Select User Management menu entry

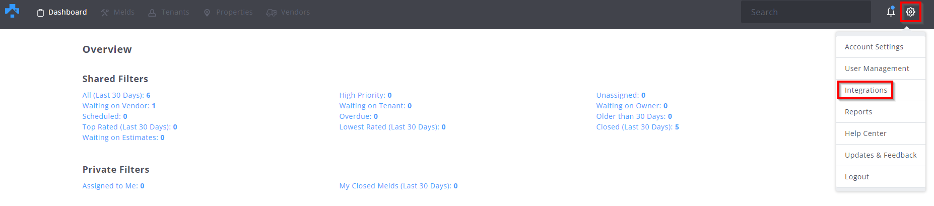tap(877, 68)
